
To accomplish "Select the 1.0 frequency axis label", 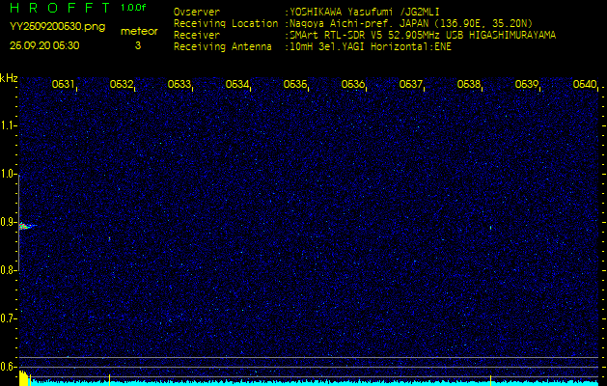I will pyautogui.click(x=9, y=174).
